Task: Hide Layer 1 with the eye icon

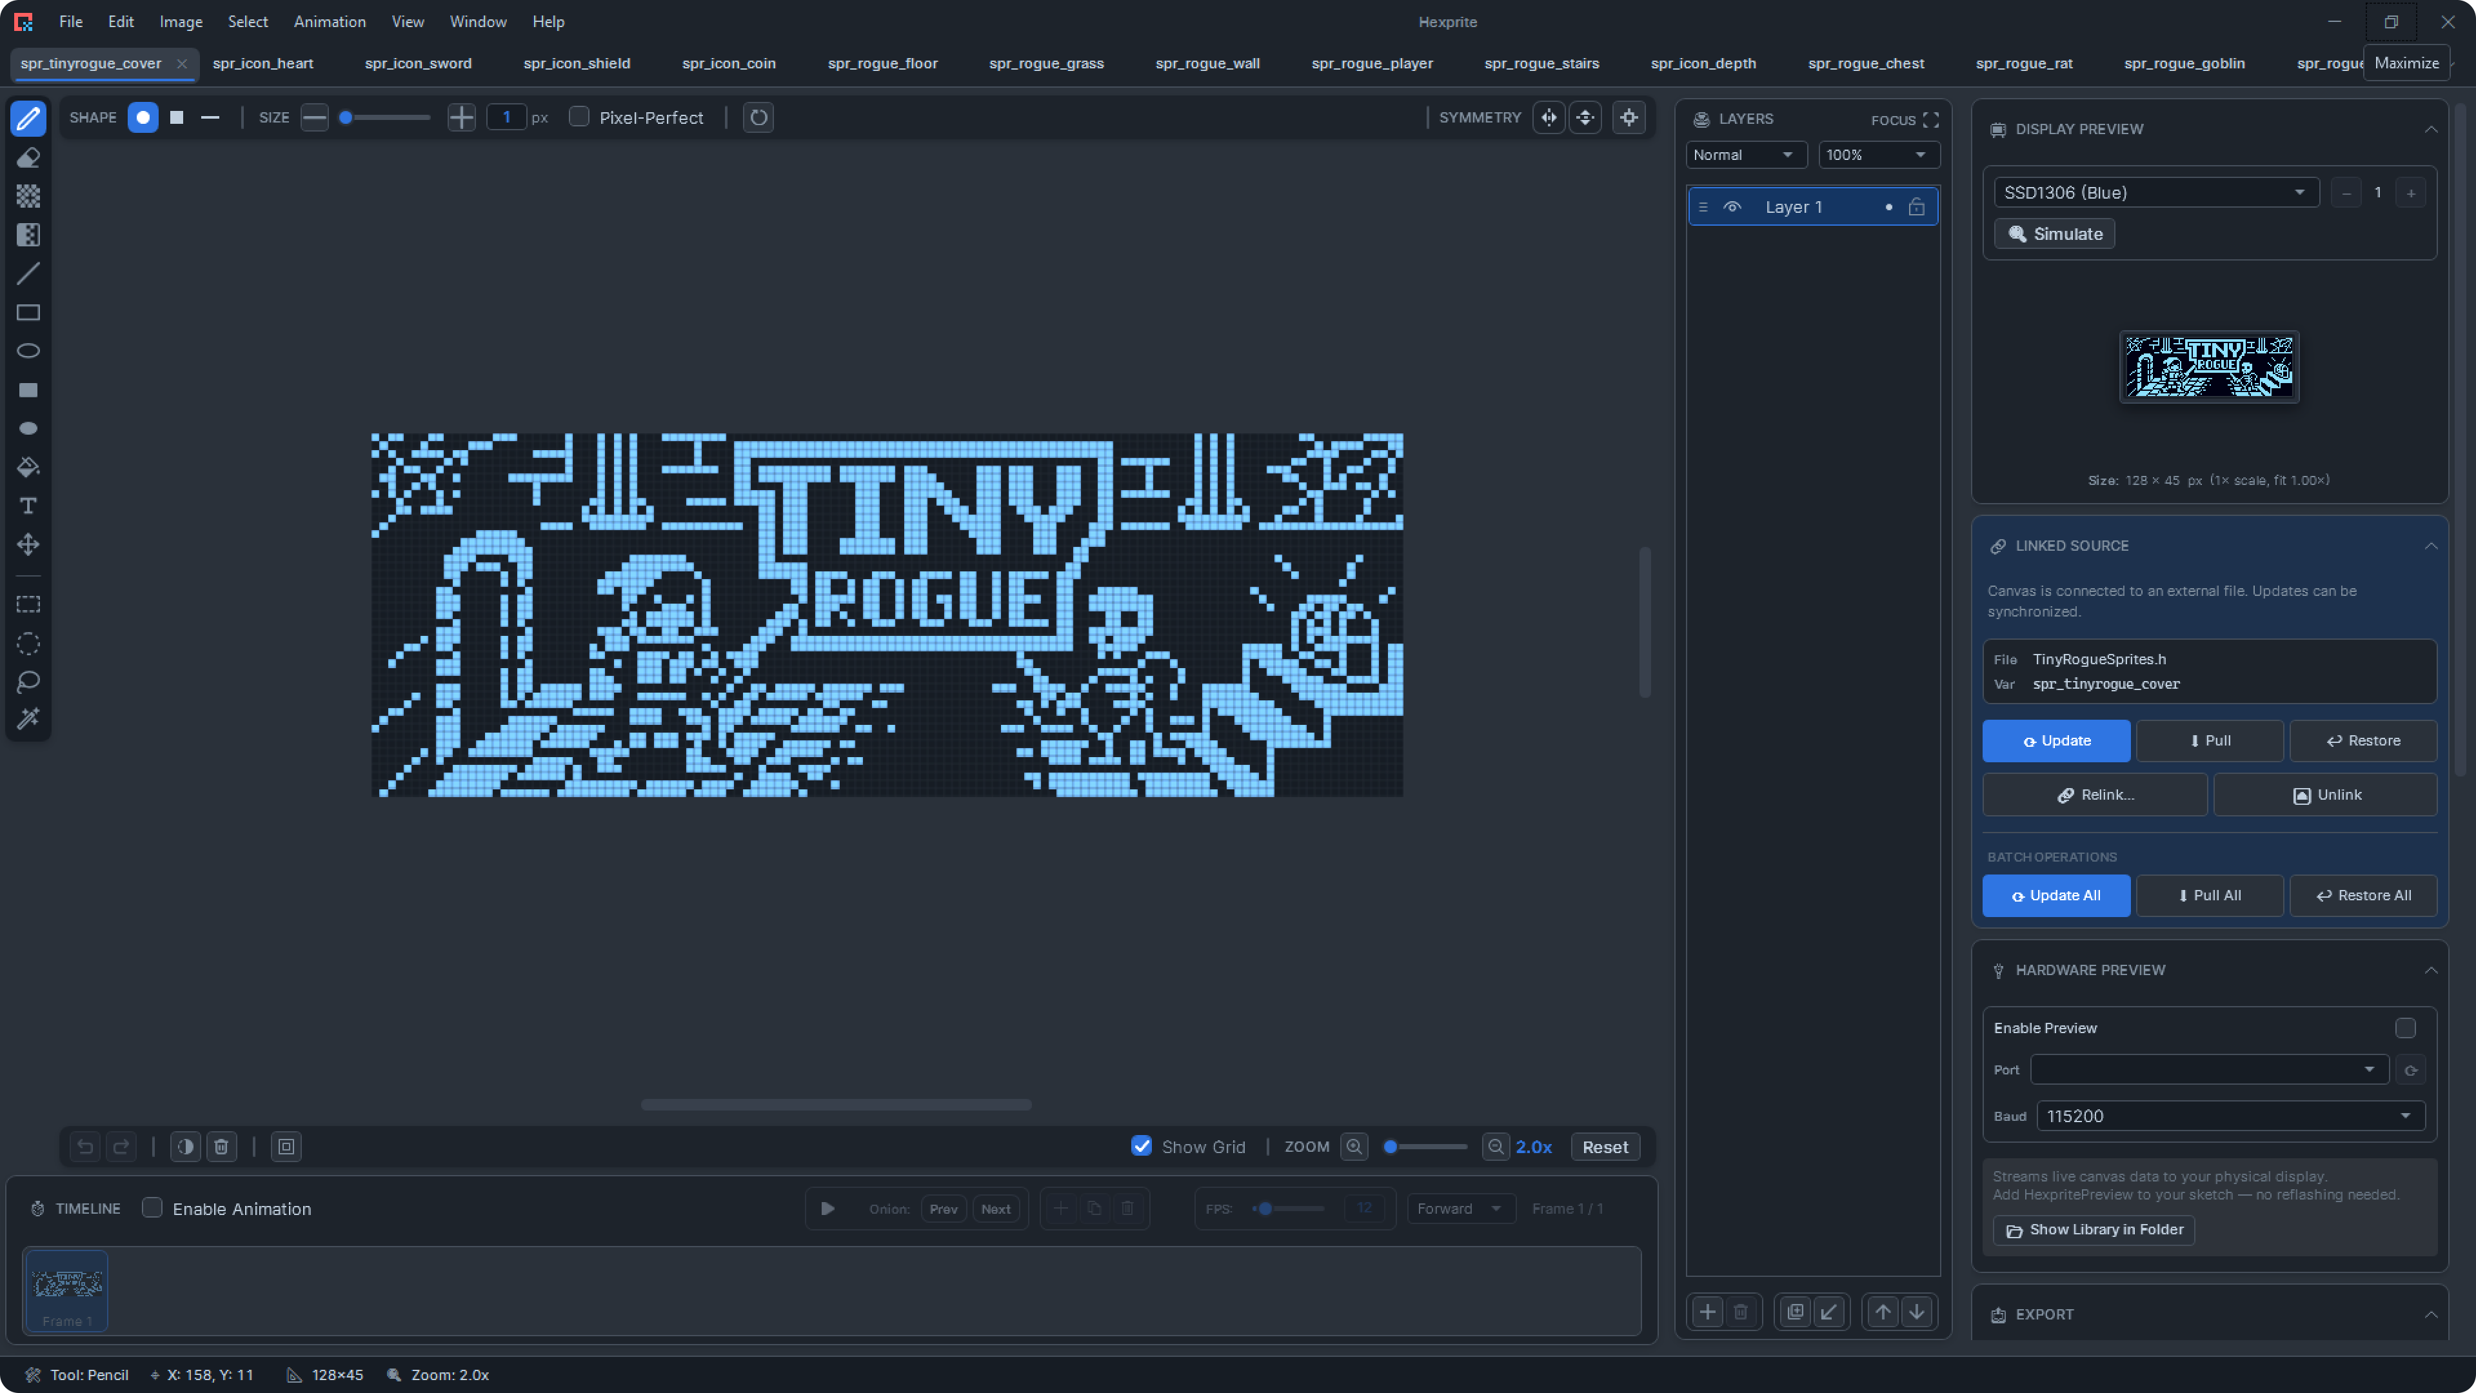Action: (x=1732, y=206)
